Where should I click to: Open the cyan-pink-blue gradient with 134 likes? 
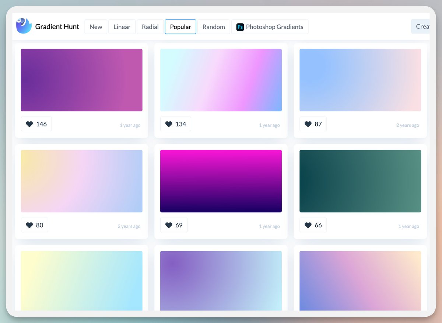tap(221, 80)
